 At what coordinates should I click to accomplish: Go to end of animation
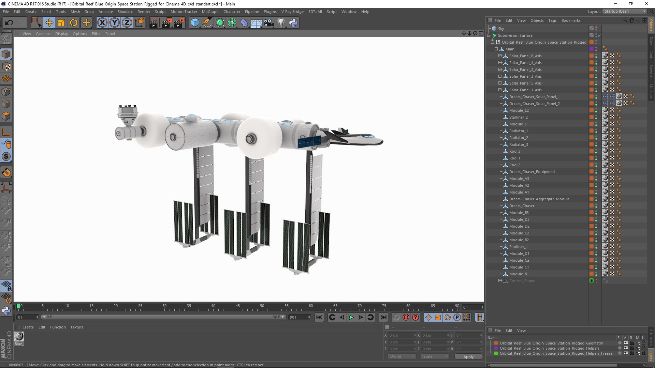click(x=383, y=318)
